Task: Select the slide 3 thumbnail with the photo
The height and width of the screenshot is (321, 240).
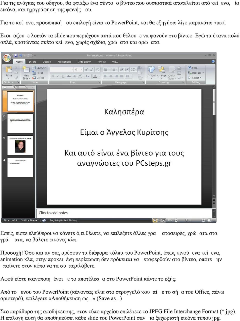Action: (20, 145)
